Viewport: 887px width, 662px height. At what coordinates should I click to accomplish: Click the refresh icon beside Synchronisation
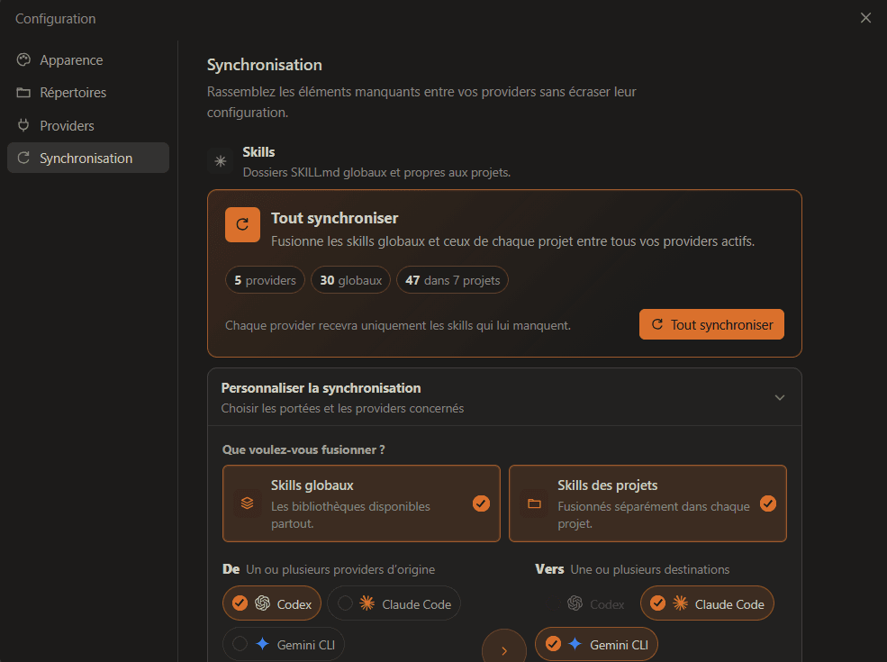pos(23,158)
